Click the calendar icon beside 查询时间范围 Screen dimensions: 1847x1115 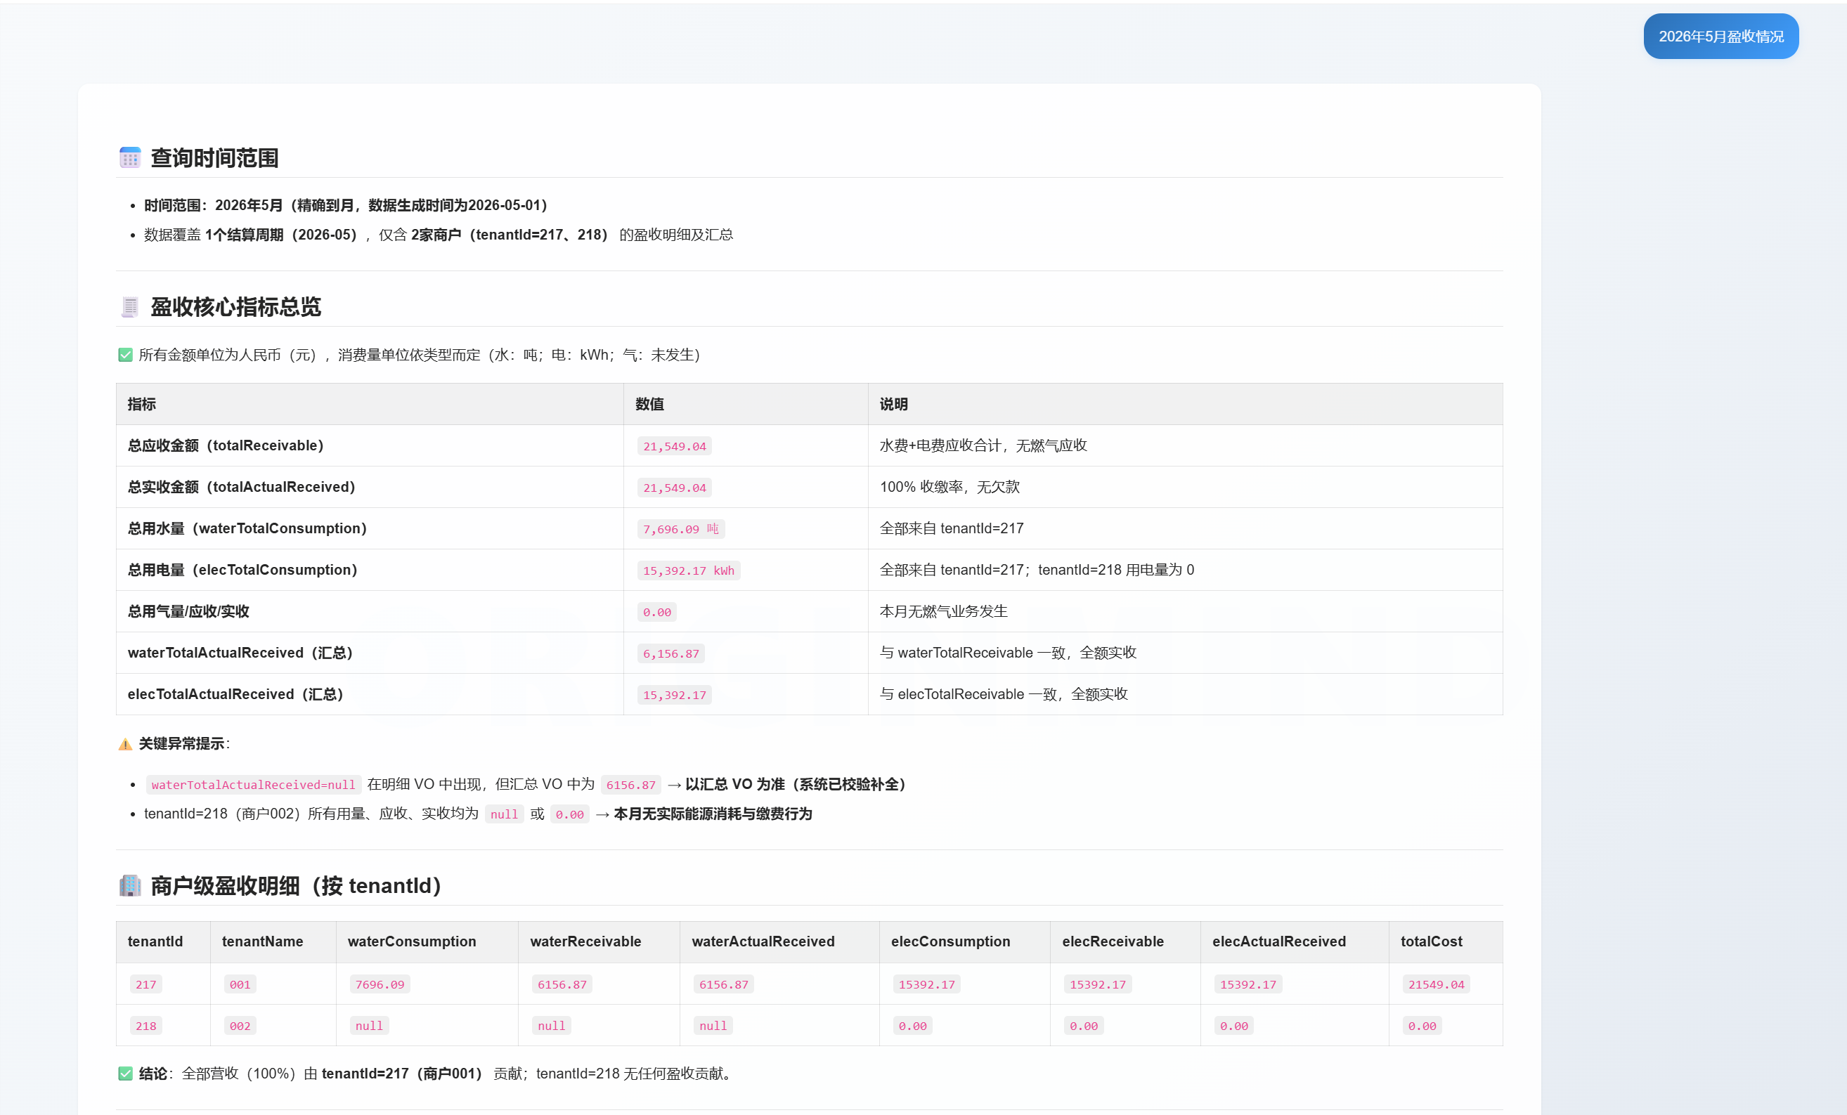pyautogui.click(x=130, y=157)
